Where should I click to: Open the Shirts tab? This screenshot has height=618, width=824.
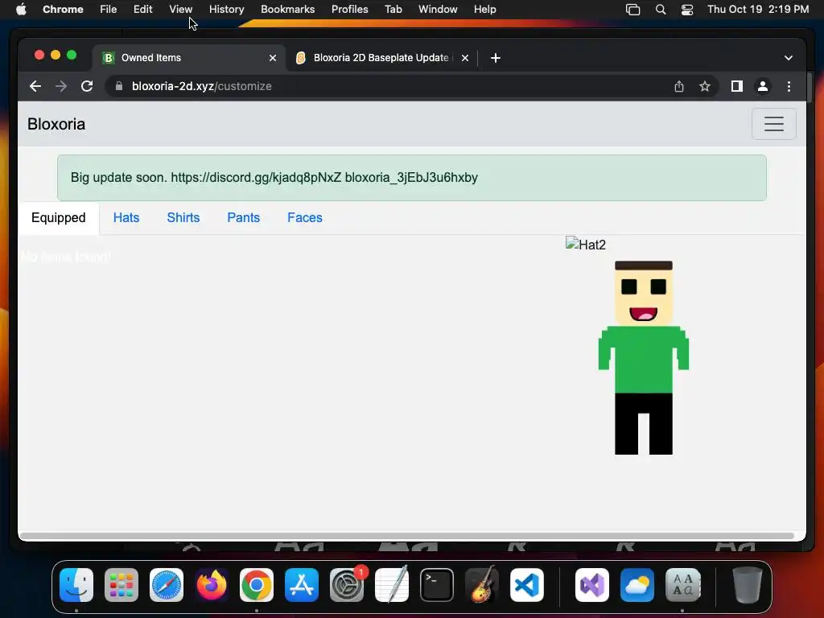point(183,217)
